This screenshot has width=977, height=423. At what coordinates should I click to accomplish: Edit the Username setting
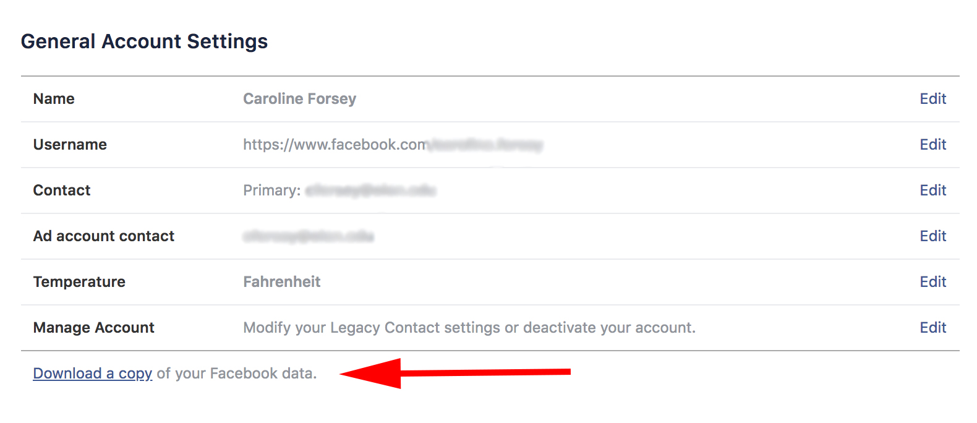click(932, 145)
